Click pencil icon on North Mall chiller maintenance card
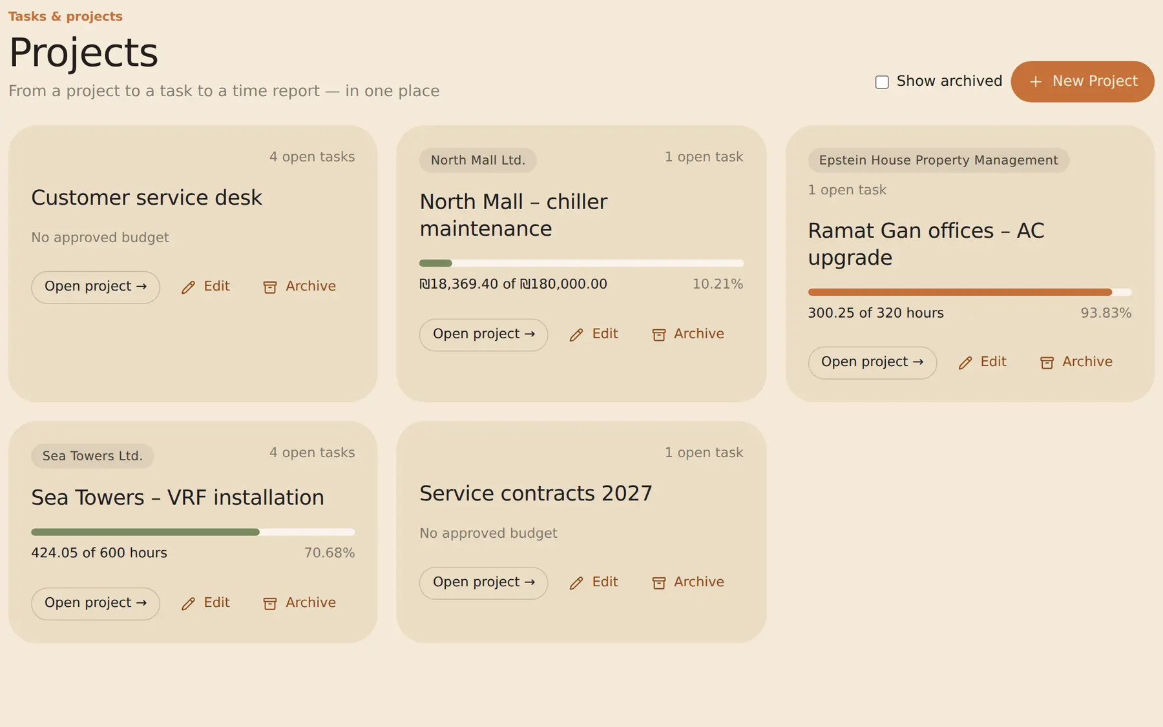Image resolution: width=1163 pixels, height=727 pixels. 576,335
